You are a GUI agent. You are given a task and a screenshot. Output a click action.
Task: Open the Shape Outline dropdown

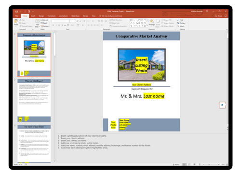168,23
